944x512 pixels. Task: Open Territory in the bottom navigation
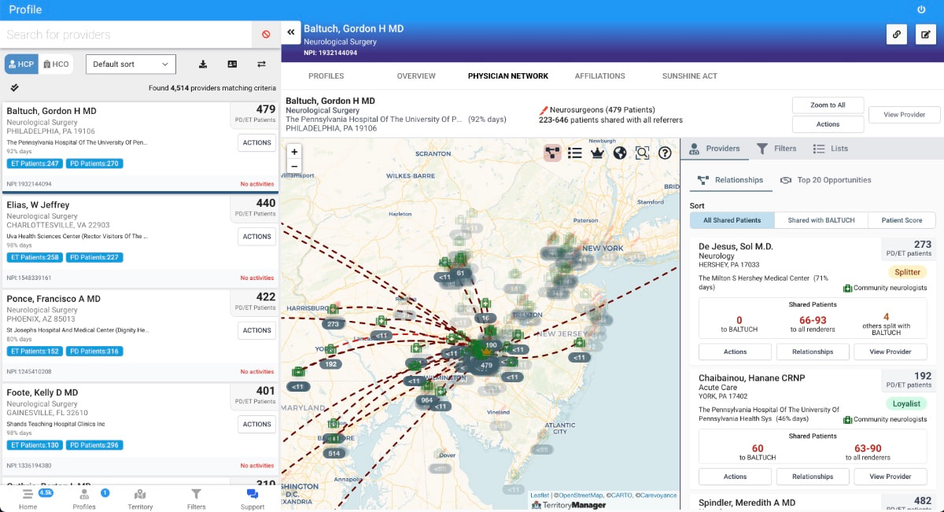coord(140,499)
